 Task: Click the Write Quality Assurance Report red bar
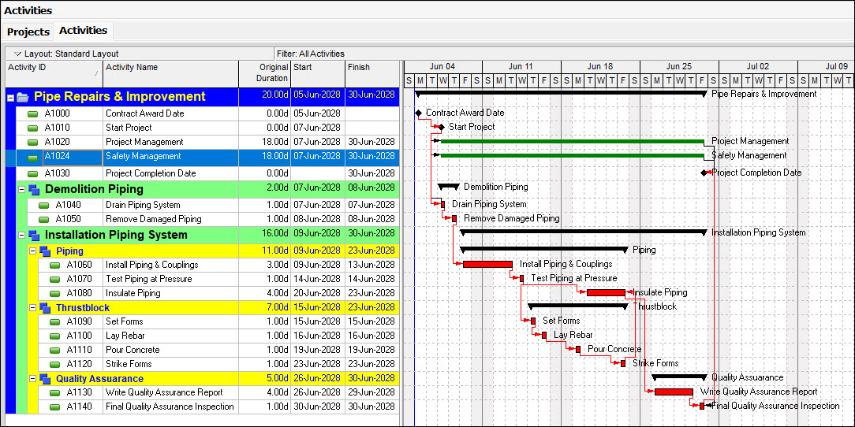click(674, 392)
